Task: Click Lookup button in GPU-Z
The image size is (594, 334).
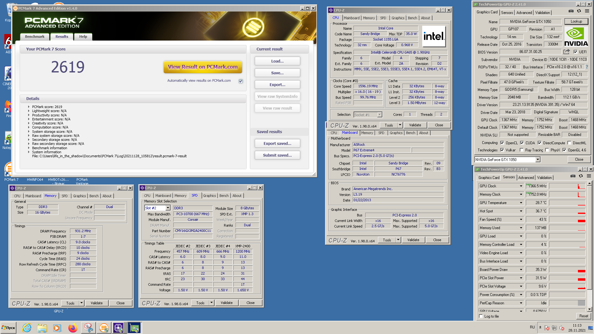Action: pos(576,21)
